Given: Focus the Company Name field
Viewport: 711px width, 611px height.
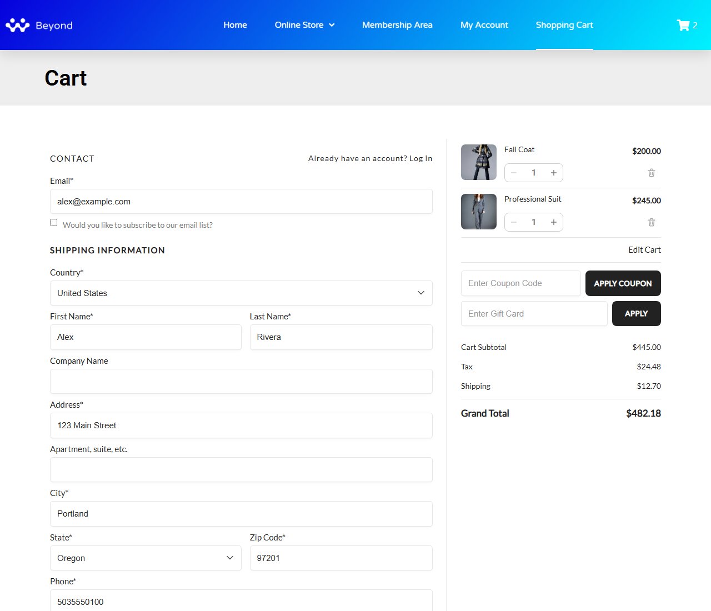Looking at the screenshot, I should 241,382.
